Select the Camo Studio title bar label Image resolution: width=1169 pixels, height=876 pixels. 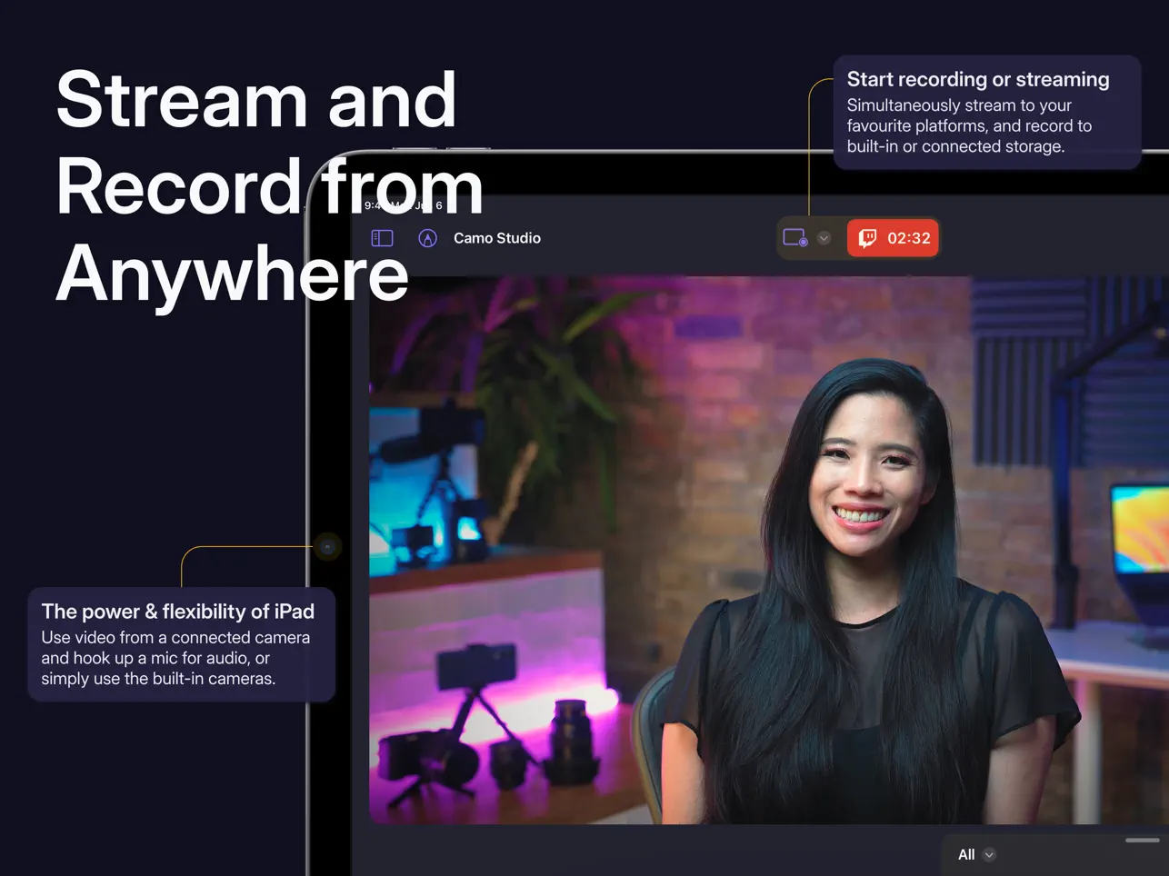497,237
